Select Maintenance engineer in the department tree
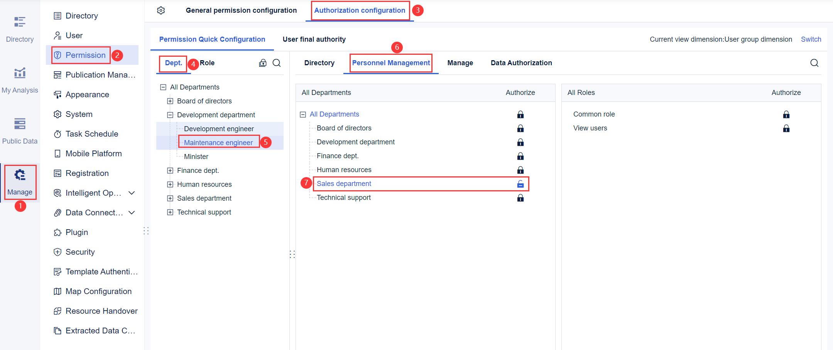The width and height of the screenshot is (833, 350). pyautogui.click(x=219, y=142)
